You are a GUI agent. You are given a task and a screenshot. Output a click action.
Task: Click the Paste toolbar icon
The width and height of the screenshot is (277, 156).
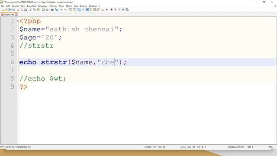coord(38,10)
